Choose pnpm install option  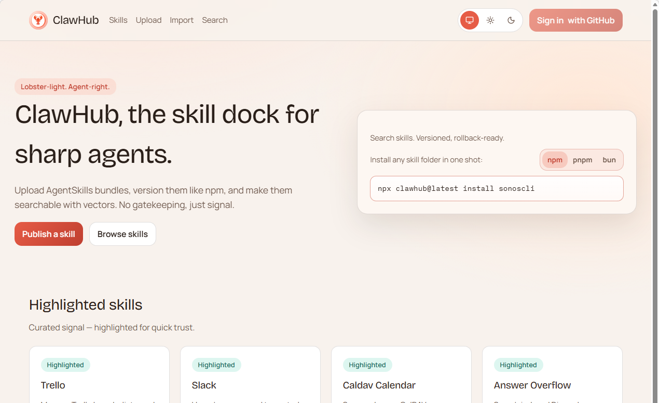click(582, 160)
